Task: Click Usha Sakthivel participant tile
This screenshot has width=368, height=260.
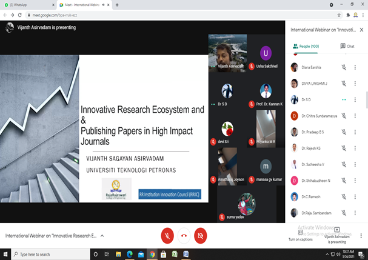Action: pos(266,53)
